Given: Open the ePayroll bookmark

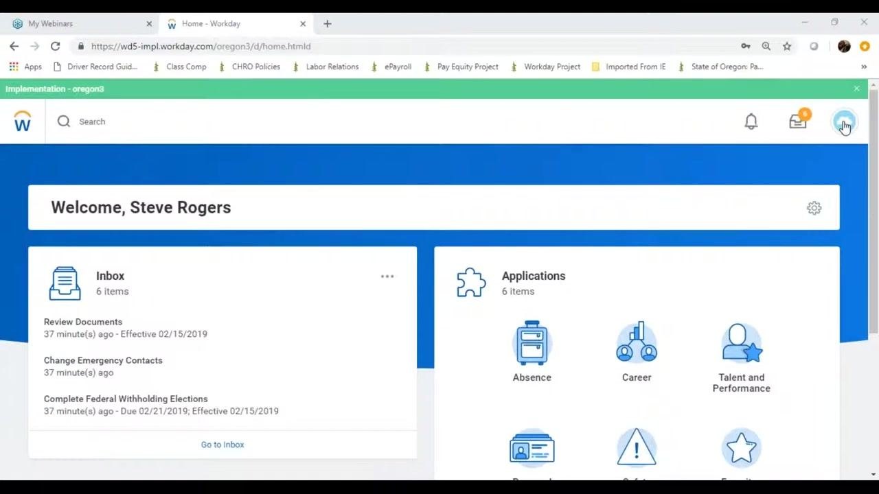Looking at the screenshot, I should click(x=391, y=67).
